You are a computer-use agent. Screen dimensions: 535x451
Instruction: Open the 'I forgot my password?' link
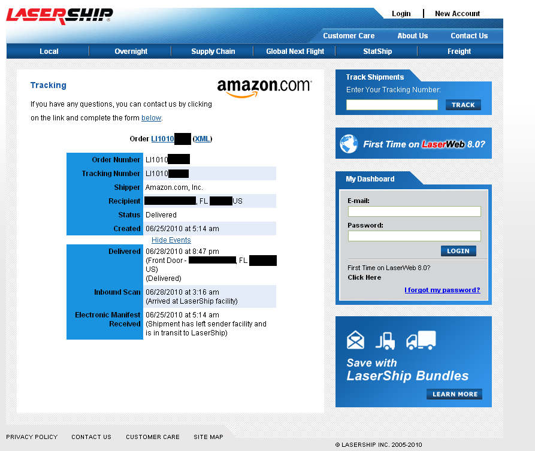point(442,290)
